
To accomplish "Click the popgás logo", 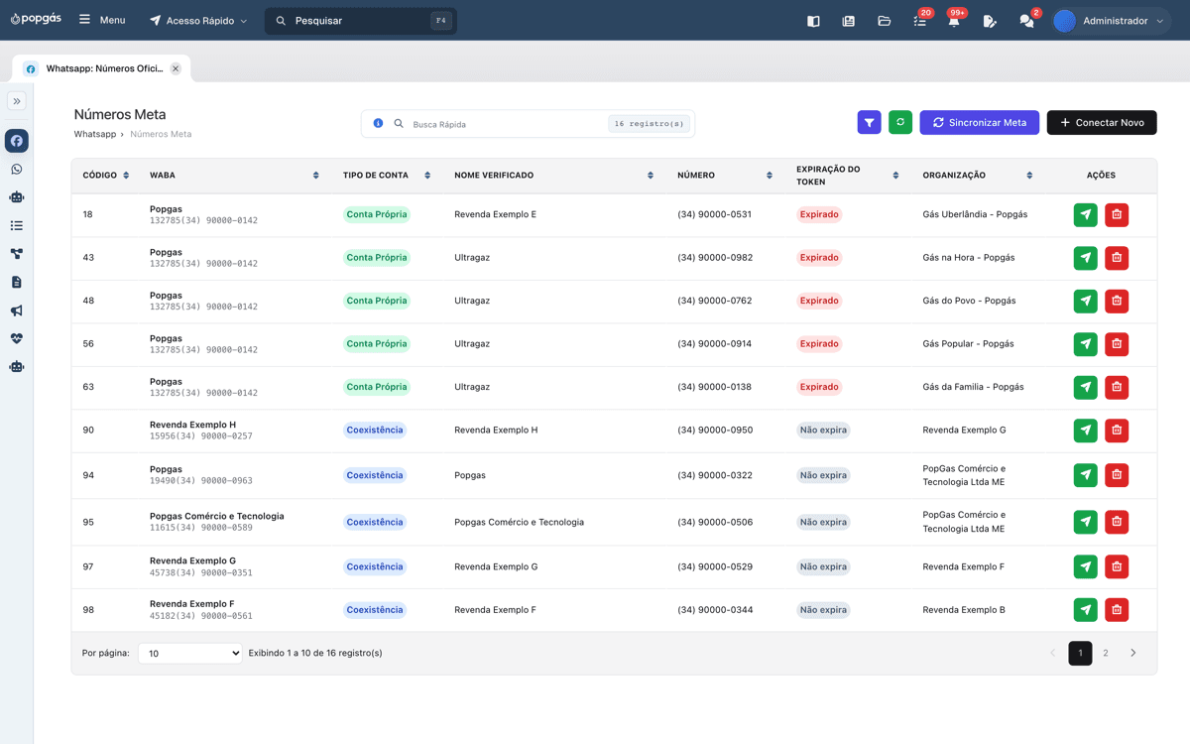I will (x=35, y=20).
